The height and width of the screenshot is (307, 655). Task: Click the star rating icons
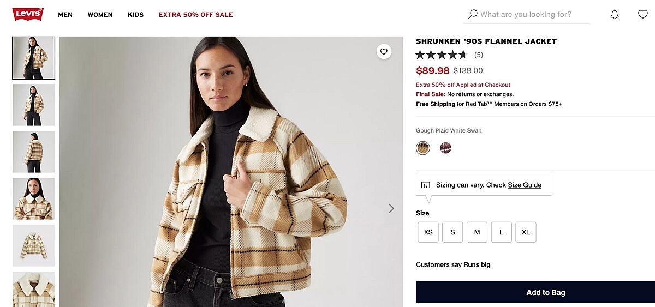(442, 55)
